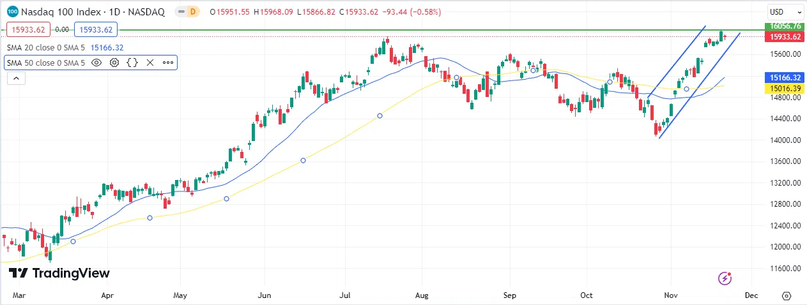Click the red 15933.62 sell price box
This screenshot has height=305, width=807.
click(x=26, y=29)
